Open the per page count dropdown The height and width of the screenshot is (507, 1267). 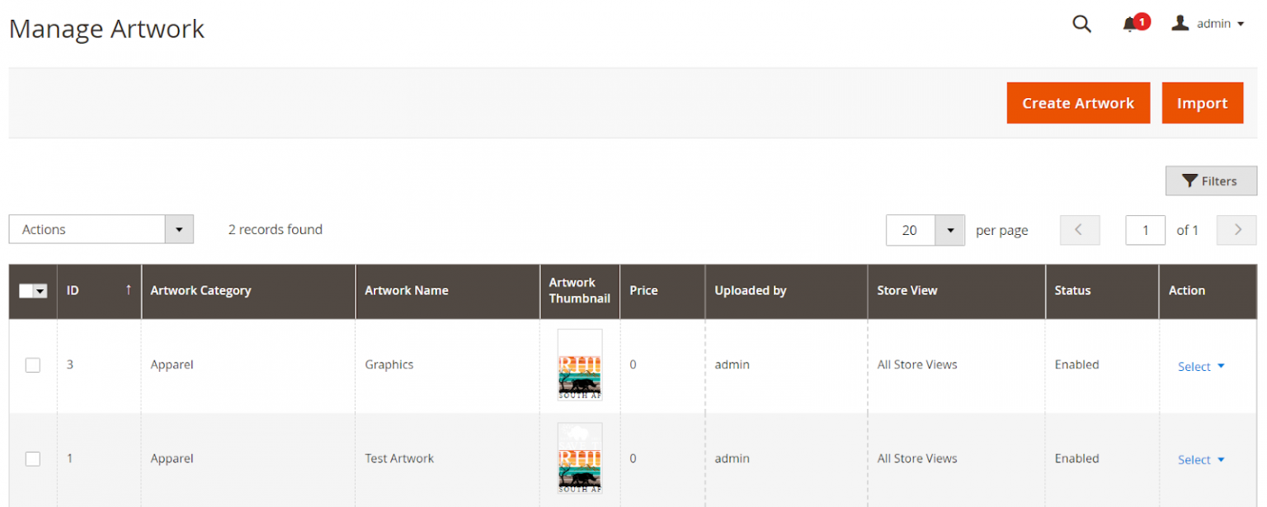pyautogui.click(x=949, y=231)
